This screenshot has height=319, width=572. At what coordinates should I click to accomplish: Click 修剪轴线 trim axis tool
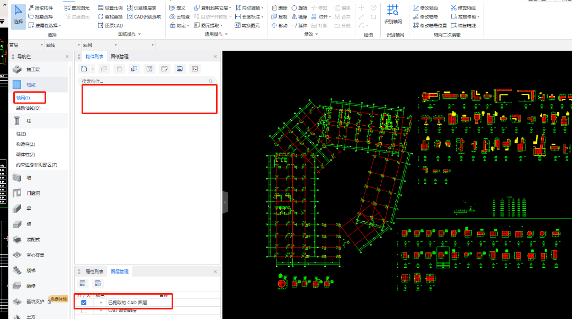coord(463,7)
